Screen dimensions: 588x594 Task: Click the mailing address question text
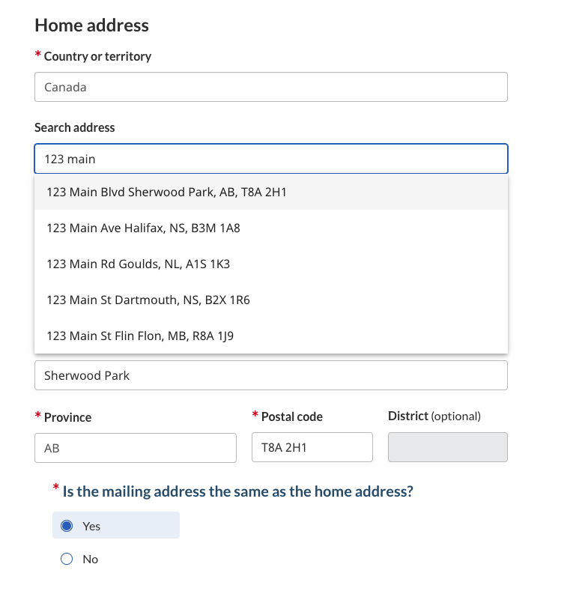(237, 491)
